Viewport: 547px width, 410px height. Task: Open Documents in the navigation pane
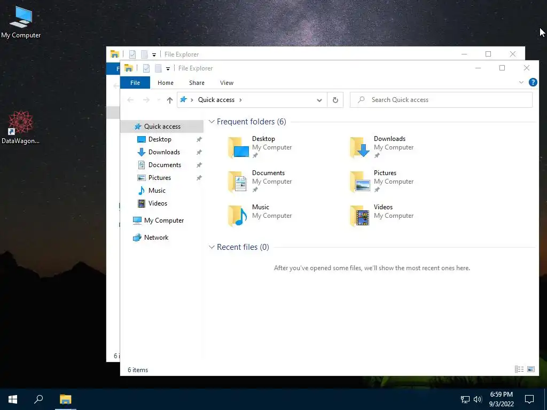pos(165,165)
